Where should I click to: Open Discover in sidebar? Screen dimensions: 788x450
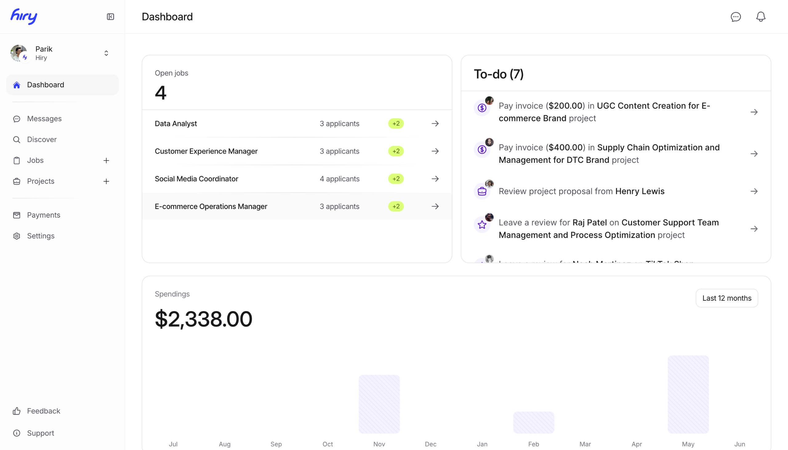pyautogui.click(x=42, y=139)
